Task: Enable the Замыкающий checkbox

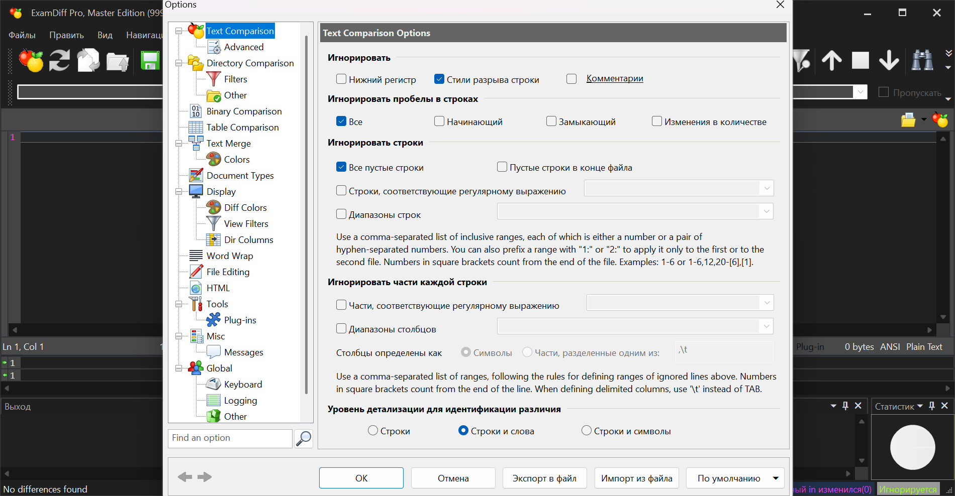Action: click(551, 121)
